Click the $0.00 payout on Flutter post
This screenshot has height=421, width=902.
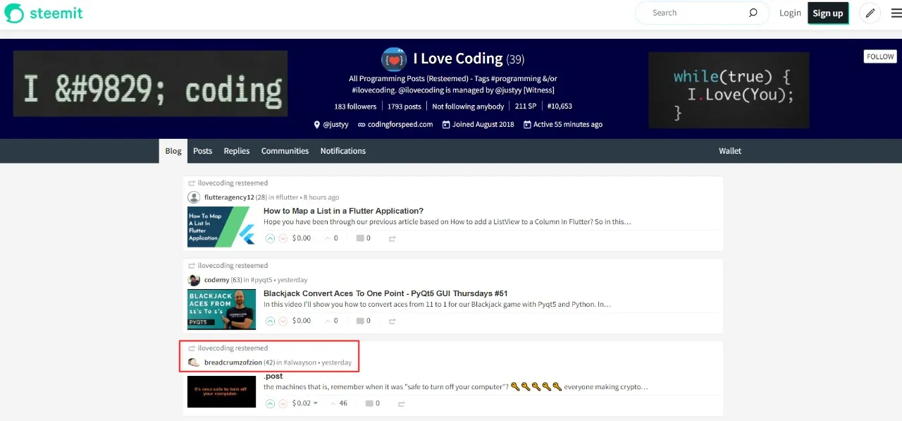[302, 238]
